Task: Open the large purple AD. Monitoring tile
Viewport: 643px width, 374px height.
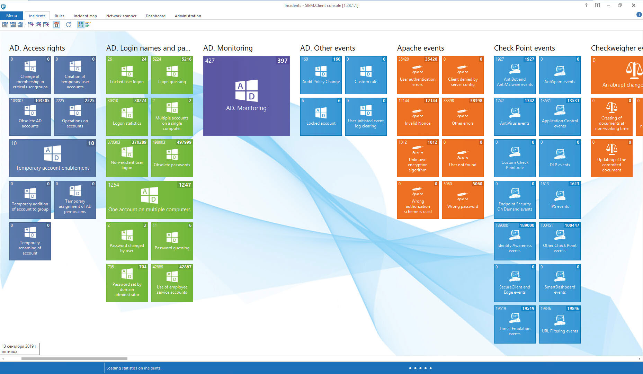Action: pyautogui.click(x=247, y=96)
